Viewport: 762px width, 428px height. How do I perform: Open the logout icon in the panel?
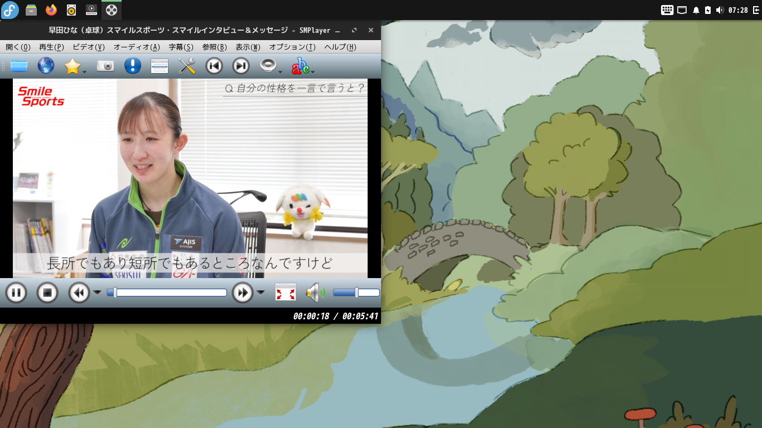tap(756, 10)
